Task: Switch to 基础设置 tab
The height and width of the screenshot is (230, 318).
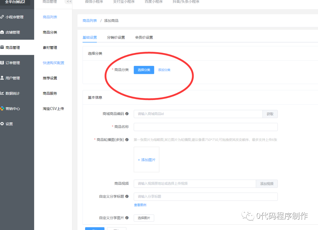Action: click(x=90, y=37)
